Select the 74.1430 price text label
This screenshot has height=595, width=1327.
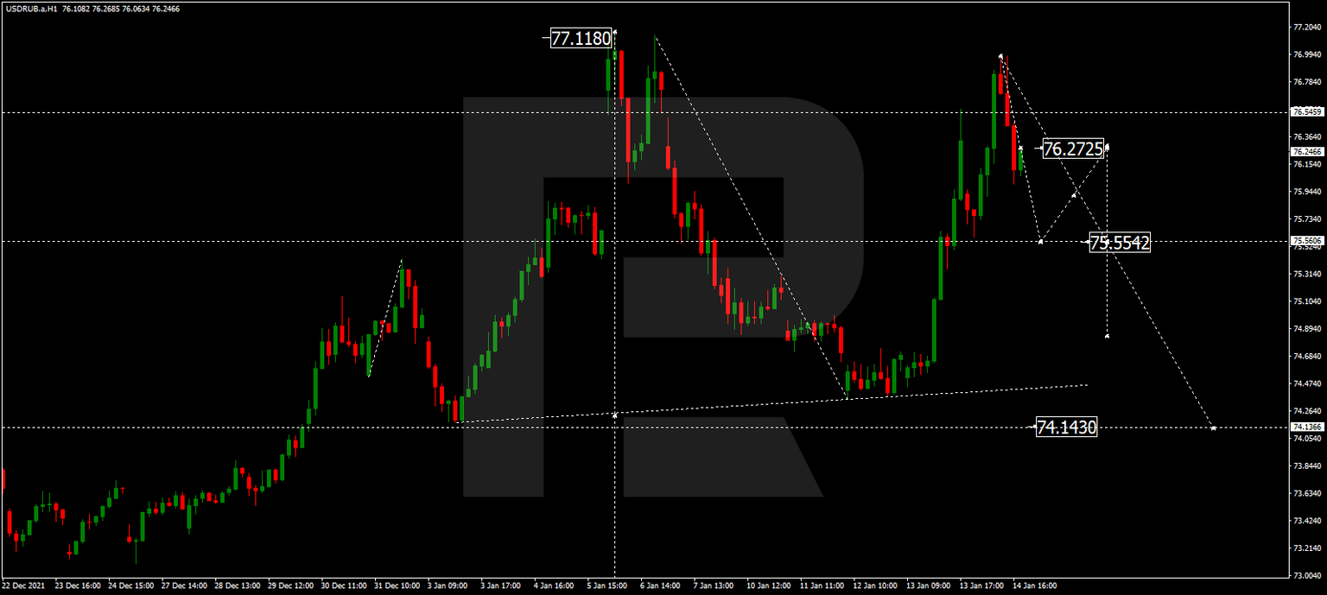[x=1066, y=427]
